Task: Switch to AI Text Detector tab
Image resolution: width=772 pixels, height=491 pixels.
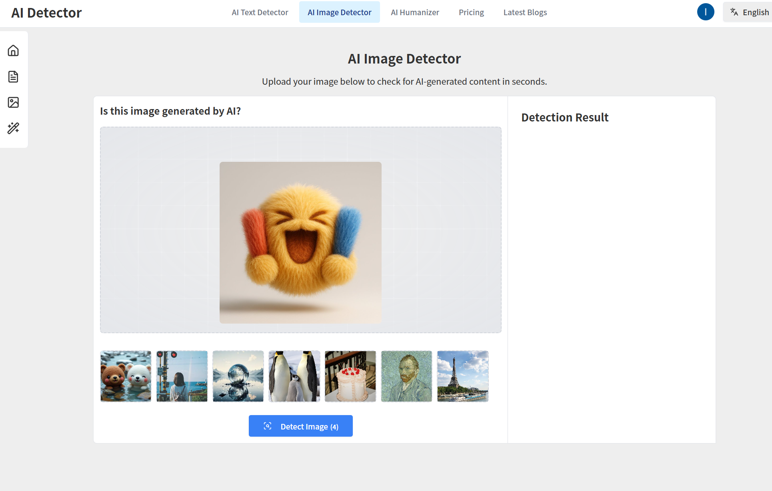Action: click(260, 12)
